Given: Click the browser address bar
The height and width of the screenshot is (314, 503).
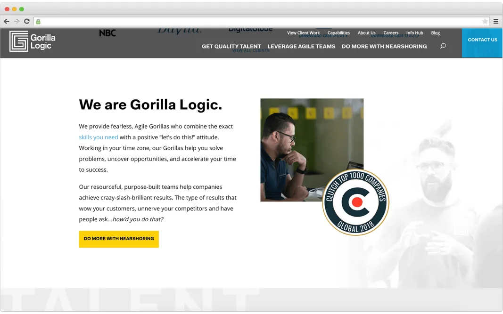Looking at the screenshot, I should click(261, 22).
